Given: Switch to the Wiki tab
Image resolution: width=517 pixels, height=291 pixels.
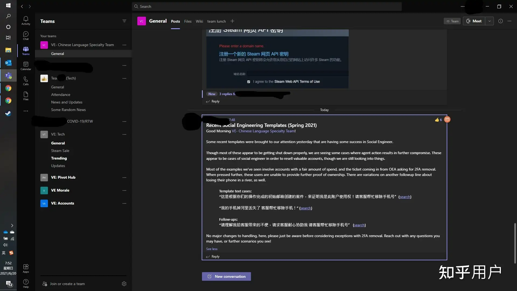Looking at the screenshot, I should click(x=199, y=21).
